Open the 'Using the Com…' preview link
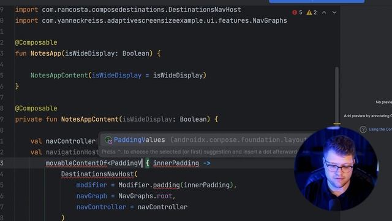Image resolution: width=392 pixels, height=221 pixels. 380,130
